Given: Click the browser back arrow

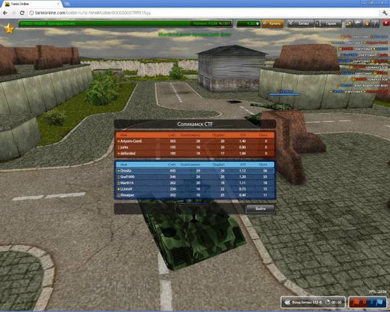Looking at the screenshot, I should point(5,13).
